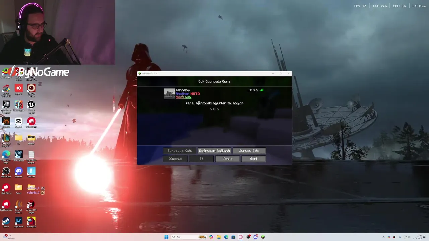Open Yeni Metin Belgesi text file

pyautogui.click(x=31, y=156)
